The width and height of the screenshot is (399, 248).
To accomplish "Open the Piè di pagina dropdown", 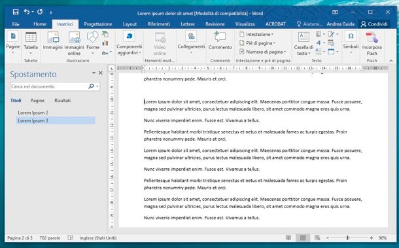I will pos(258,43).
